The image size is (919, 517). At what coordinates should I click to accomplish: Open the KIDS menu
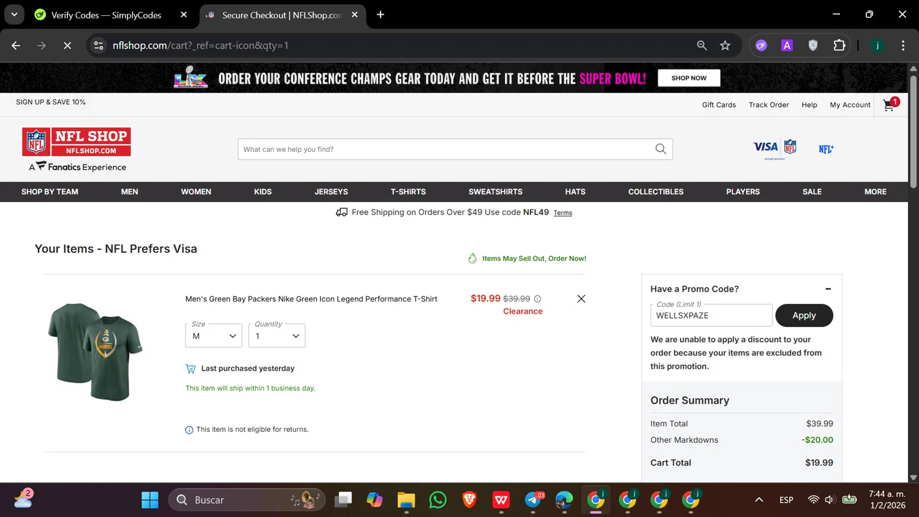[x=263, y=192]
